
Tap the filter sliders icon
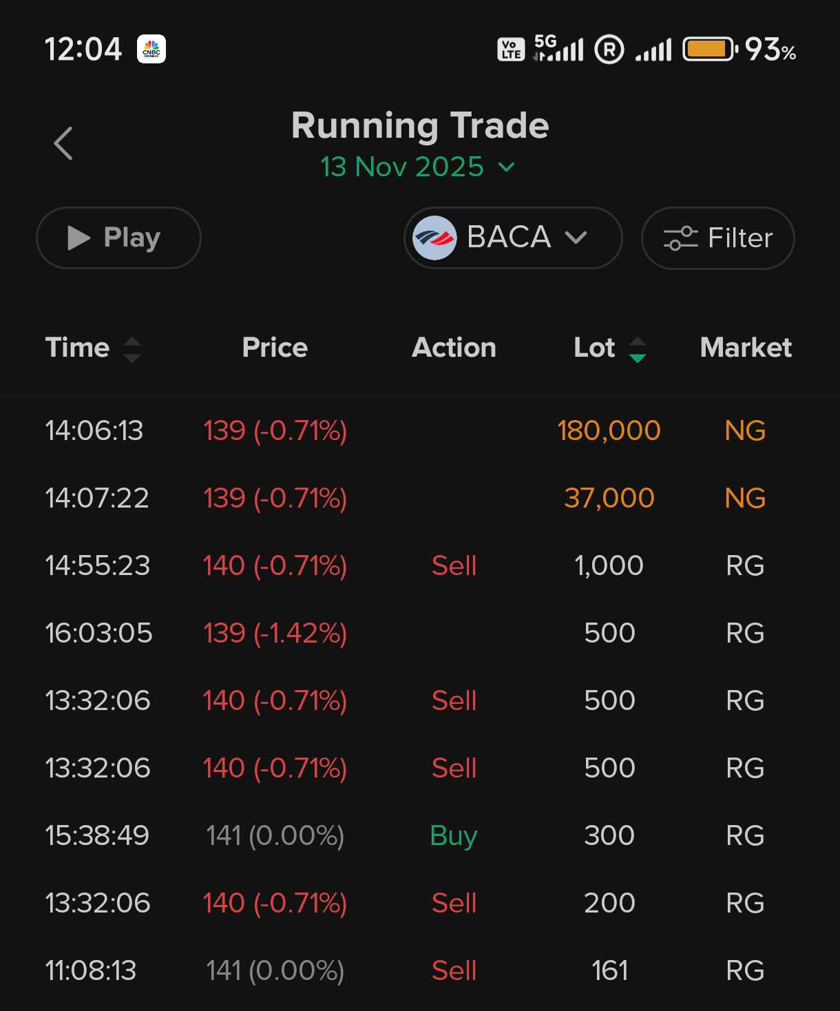[x=680, y=238]
